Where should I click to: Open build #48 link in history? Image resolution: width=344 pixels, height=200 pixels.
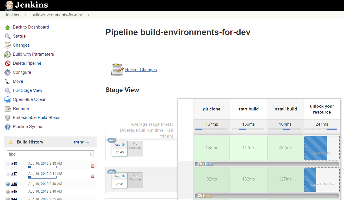pyautogui.click(x=14, y=164)
